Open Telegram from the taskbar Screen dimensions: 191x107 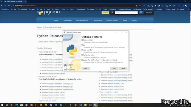pos(56,105)
